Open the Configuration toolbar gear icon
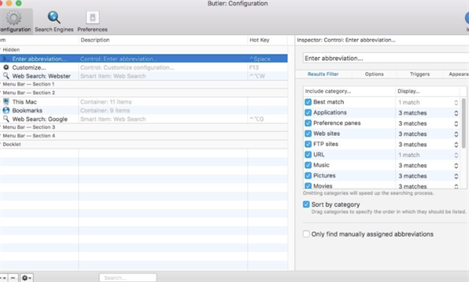 pyautogui.click(x=13, y=18)
